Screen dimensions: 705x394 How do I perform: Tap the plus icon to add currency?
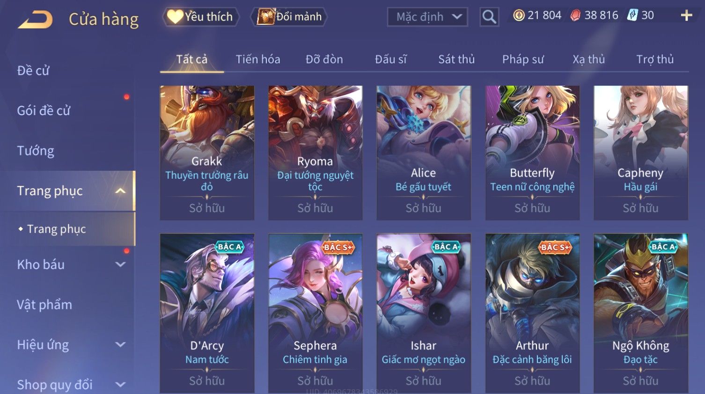pyautogui.click(x=686, y=16)
